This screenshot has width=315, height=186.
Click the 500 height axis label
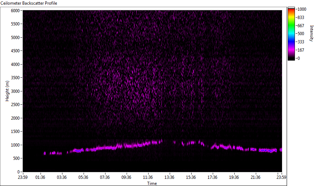pos(17,158)
